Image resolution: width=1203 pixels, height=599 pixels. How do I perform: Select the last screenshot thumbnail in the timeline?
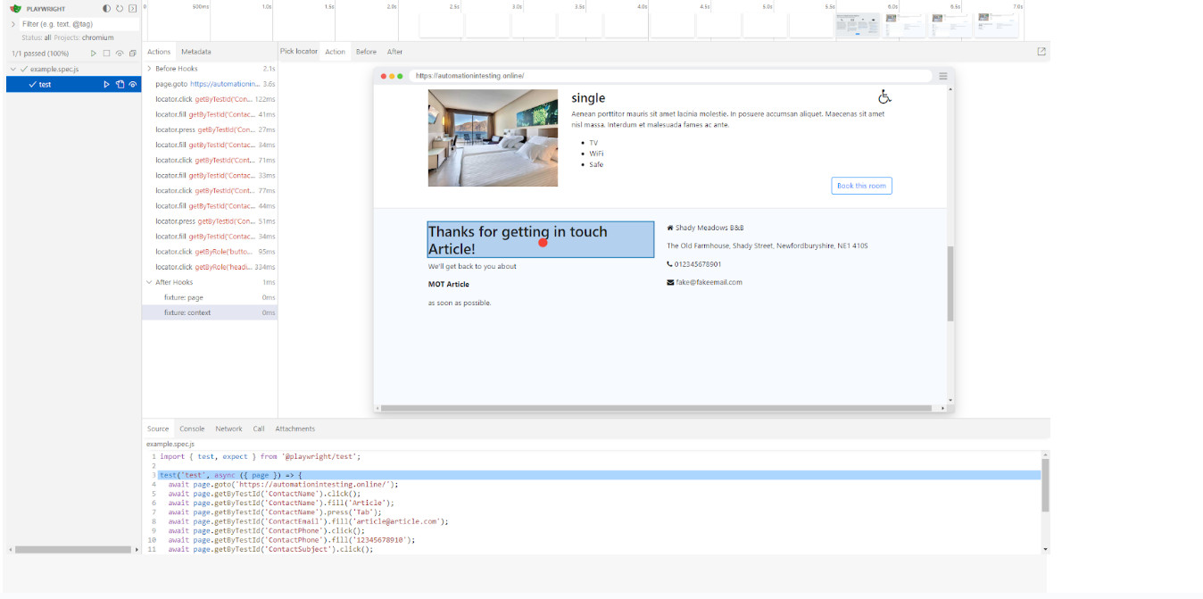click(x=996, y=24)
